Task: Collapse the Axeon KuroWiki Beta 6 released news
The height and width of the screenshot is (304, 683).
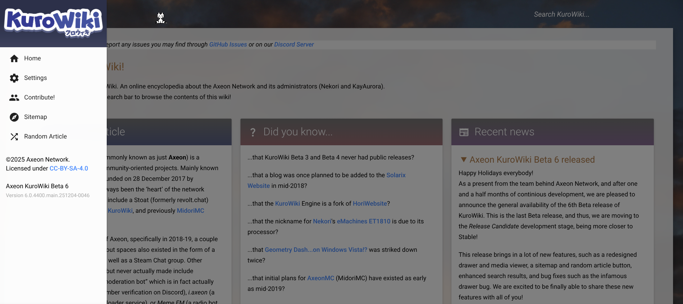Action: (x=464, y=160)
